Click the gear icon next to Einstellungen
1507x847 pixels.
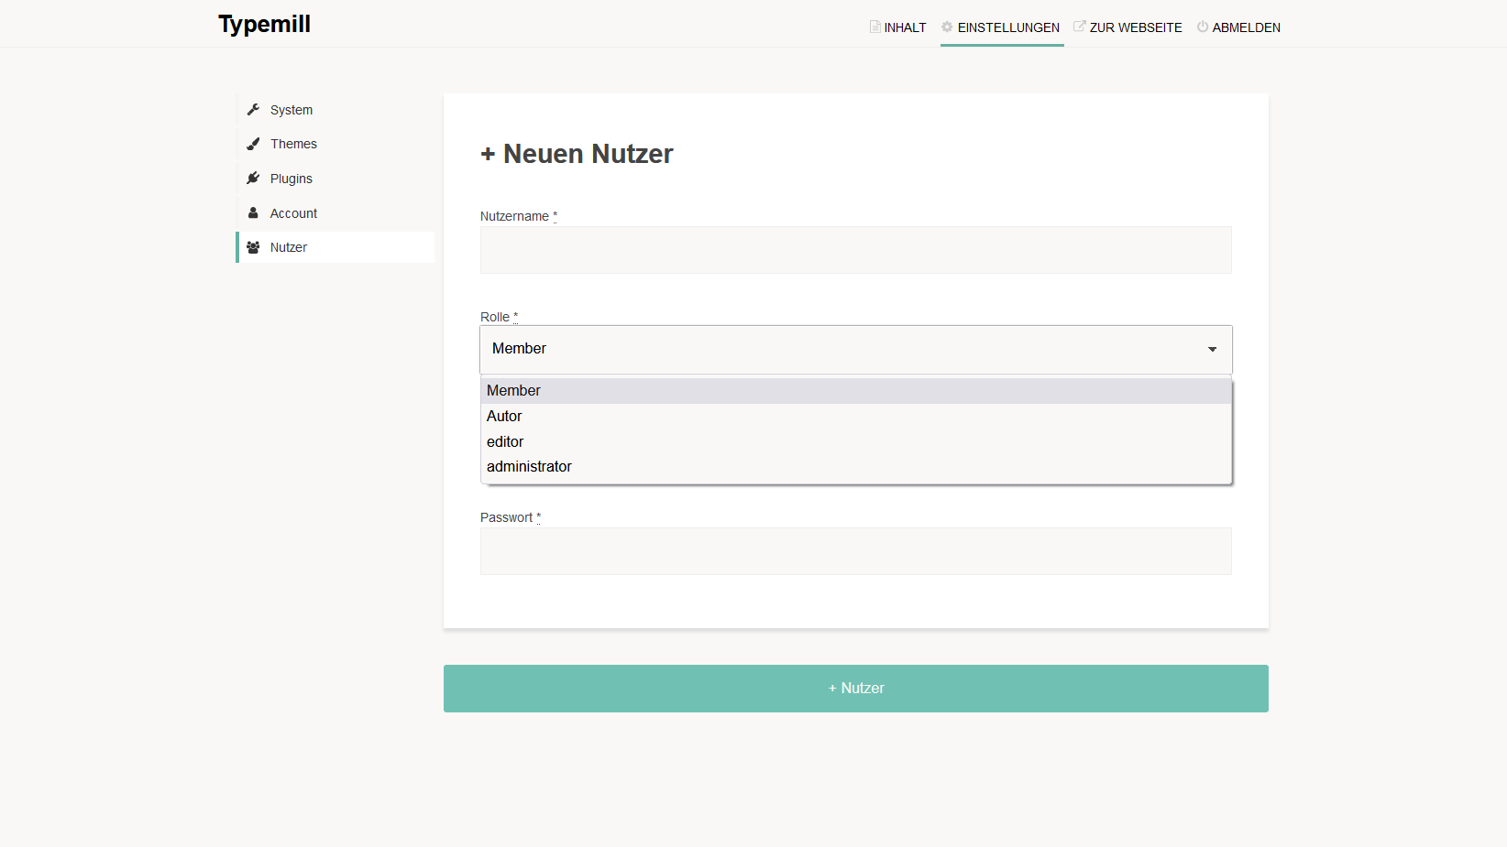coord(947,27)
